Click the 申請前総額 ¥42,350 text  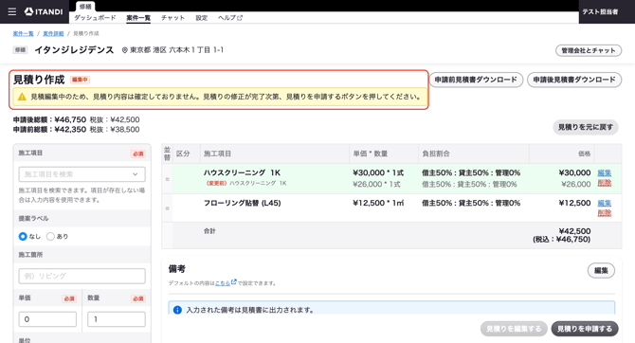(50, 129)
